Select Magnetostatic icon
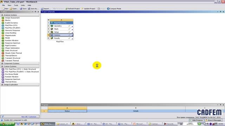This screenshot has width=225, height=126. tap(3, 35)
